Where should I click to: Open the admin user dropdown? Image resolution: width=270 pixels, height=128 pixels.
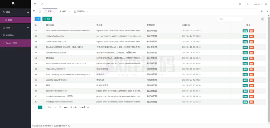tap(258, 4)
